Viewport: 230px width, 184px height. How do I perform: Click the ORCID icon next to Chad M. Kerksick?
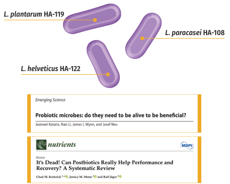(67, 177)
